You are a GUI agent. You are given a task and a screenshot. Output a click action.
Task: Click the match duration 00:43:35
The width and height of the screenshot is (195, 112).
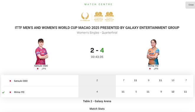[97, 57]
